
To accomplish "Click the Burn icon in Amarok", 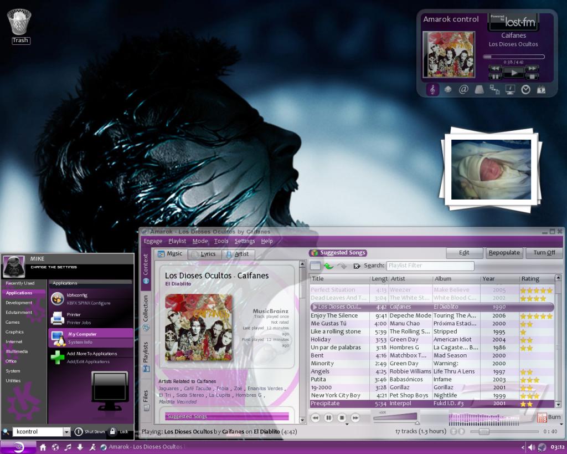I will (542, 417).
